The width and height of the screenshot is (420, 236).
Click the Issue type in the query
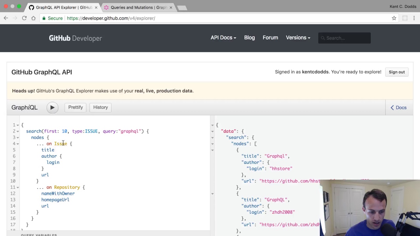click(x=60, y=144)
